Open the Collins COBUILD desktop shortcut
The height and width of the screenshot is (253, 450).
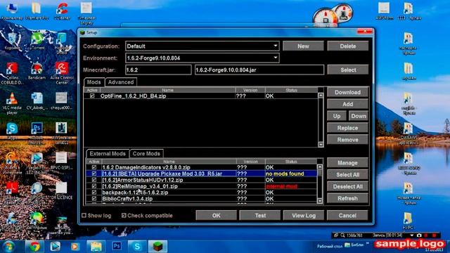pyautogui.click(x=12, y=73)
